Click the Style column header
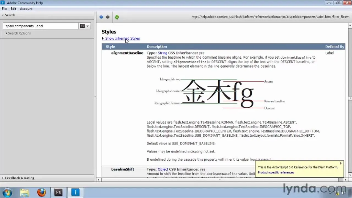 [x=110, y=47]
